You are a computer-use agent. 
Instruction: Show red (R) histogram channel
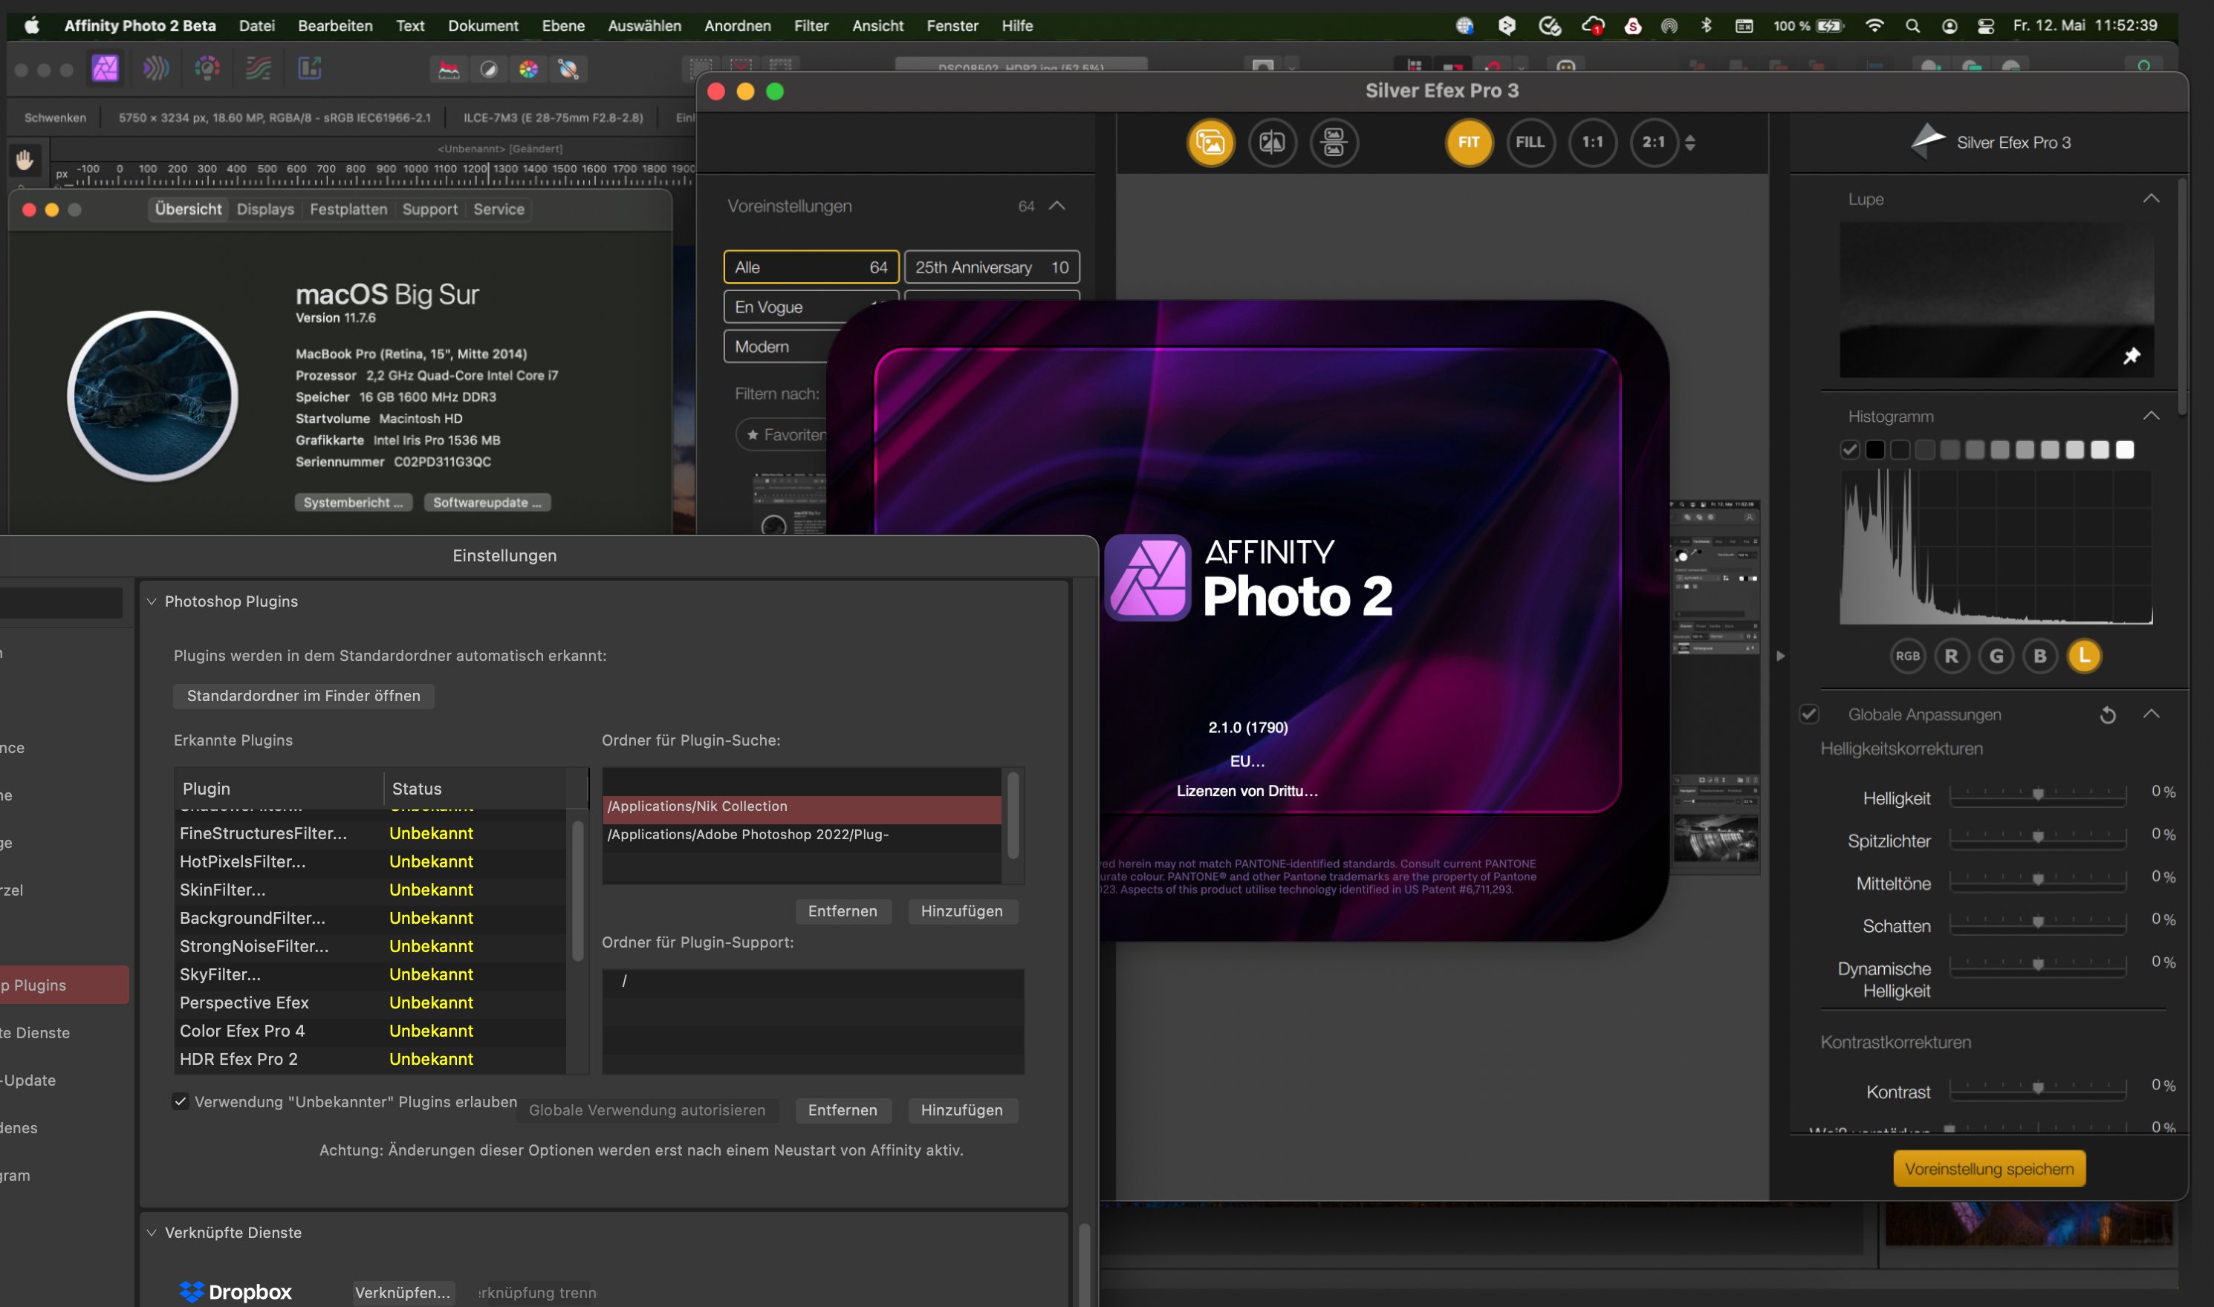click(1952, 656)
